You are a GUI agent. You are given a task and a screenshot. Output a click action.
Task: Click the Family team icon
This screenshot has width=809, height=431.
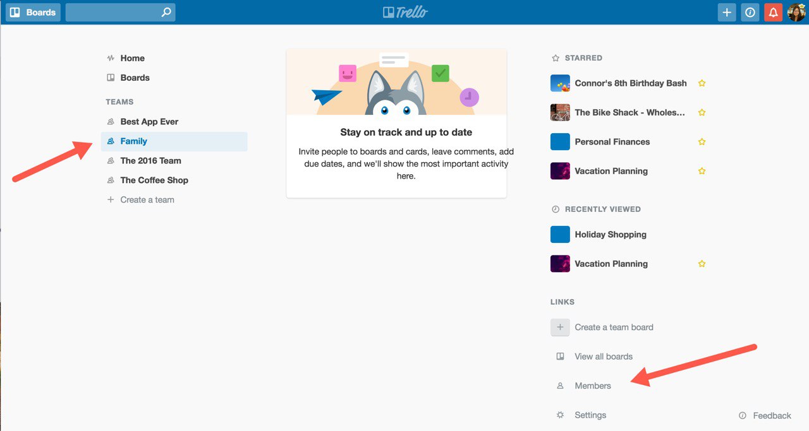(111, 141)
